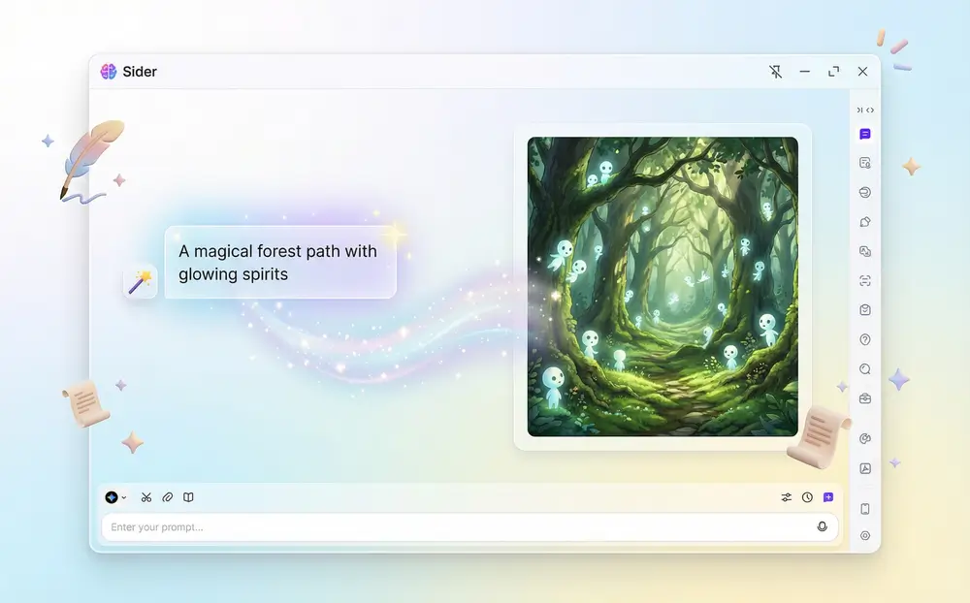Open the chat history clock icon
970x603 pixels.
pos(807,497)
